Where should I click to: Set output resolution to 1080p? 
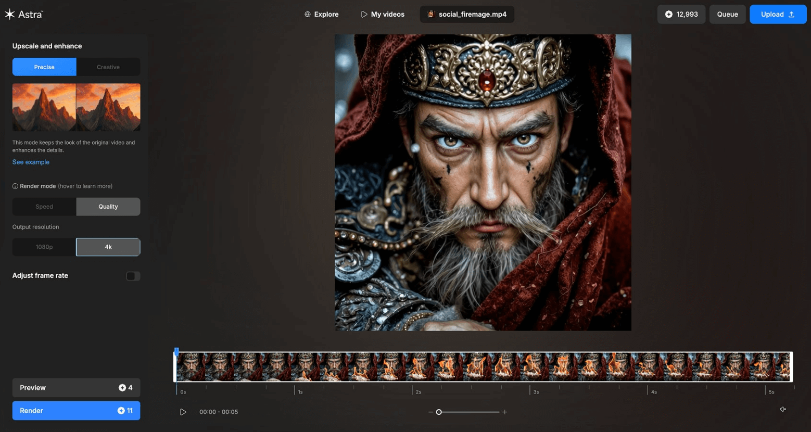pyautogui.click(x=44, y=247)
